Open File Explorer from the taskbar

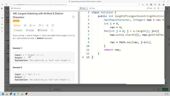coord(7,94)
